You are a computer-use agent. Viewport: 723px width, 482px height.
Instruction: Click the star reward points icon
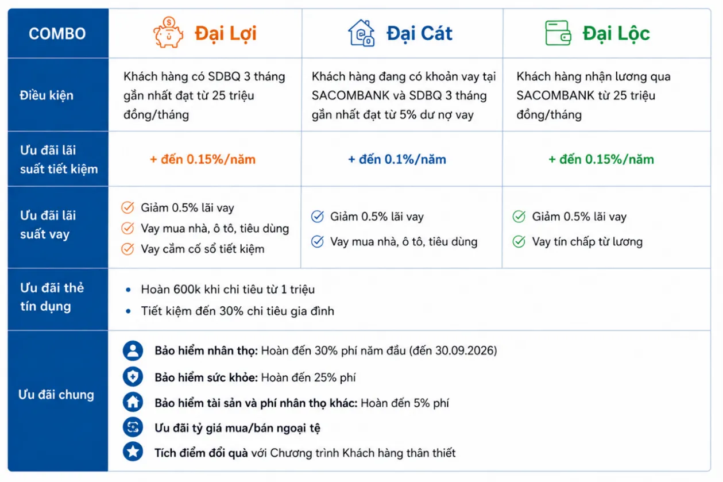pos(133,452)
